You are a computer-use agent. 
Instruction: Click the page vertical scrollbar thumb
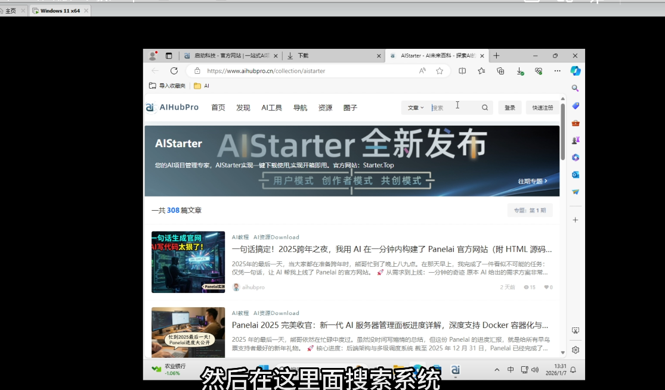click(562, 131)
